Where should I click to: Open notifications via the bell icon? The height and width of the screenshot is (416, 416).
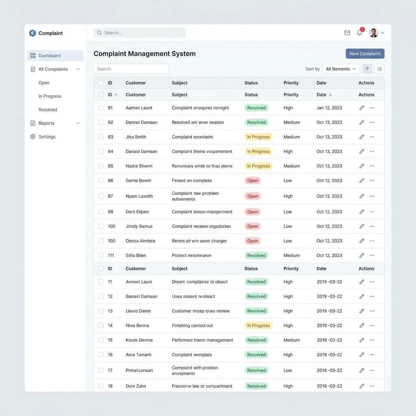coord(360,33)
